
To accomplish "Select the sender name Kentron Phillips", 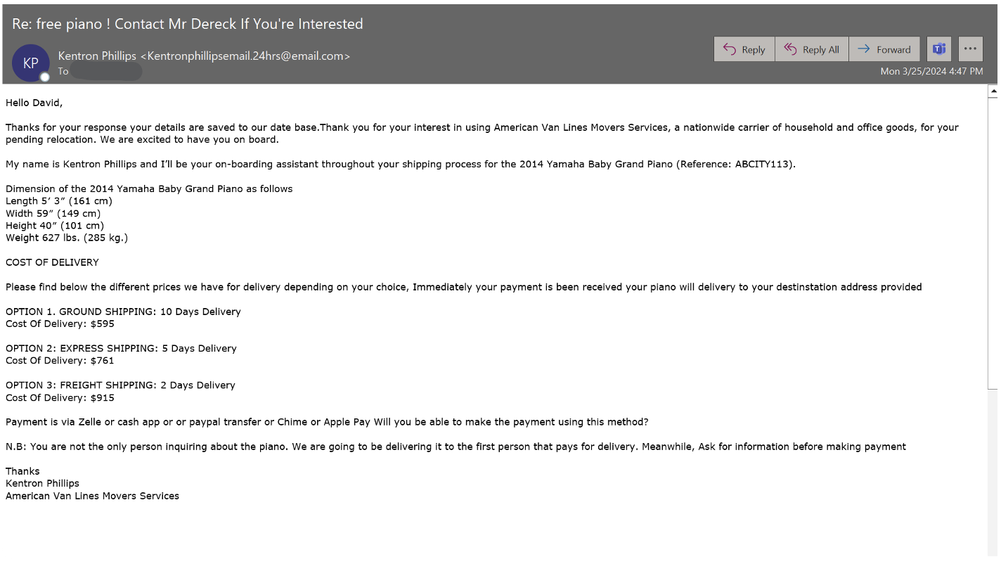I will click(97, 56).
